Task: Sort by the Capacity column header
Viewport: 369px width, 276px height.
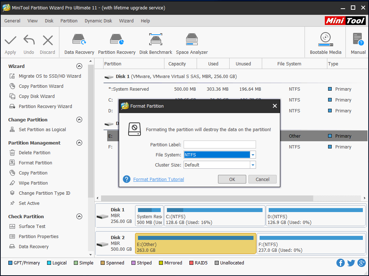Action: pos(180,64)
